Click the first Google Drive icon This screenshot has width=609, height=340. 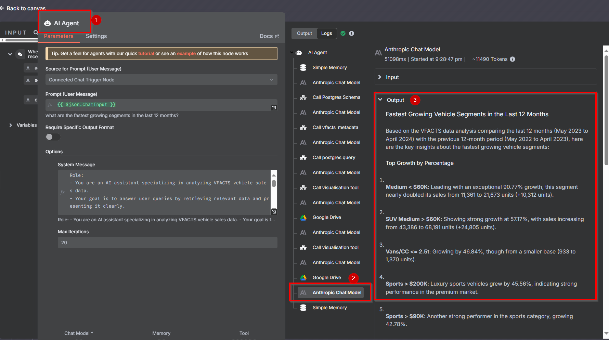[x=303, y=218]
